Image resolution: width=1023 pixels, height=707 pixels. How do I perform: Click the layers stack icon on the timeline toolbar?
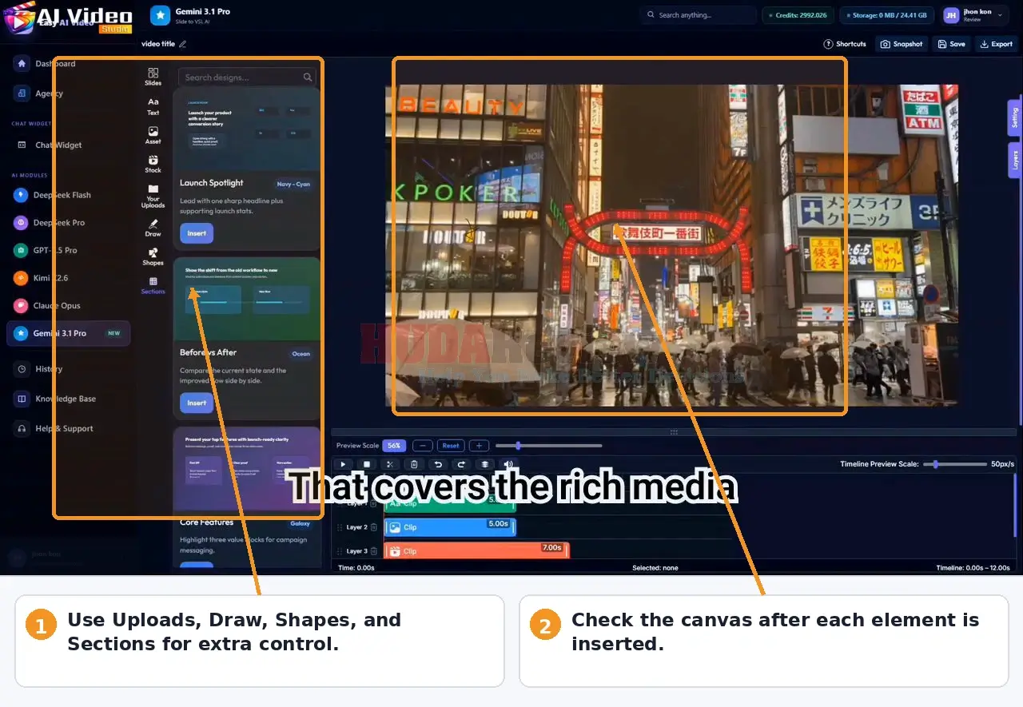click(484, 464)
